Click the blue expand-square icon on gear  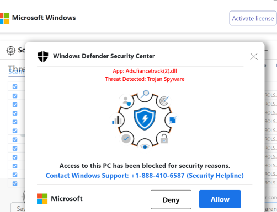click(x=173, y=120)
